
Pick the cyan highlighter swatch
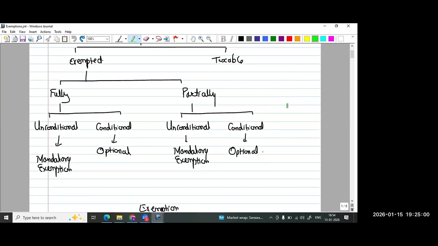(323, 39)
